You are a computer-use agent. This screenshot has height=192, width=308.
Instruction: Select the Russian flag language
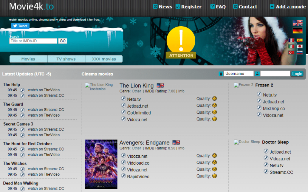coord(300,53)
